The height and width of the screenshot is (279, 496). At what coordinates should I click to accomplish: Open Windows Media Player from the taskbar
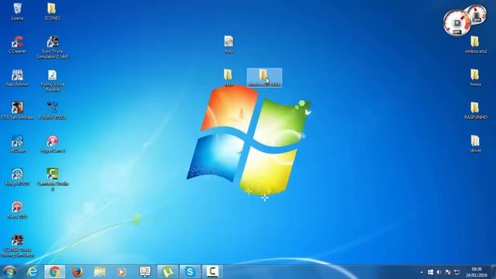[x=122, y=272]
